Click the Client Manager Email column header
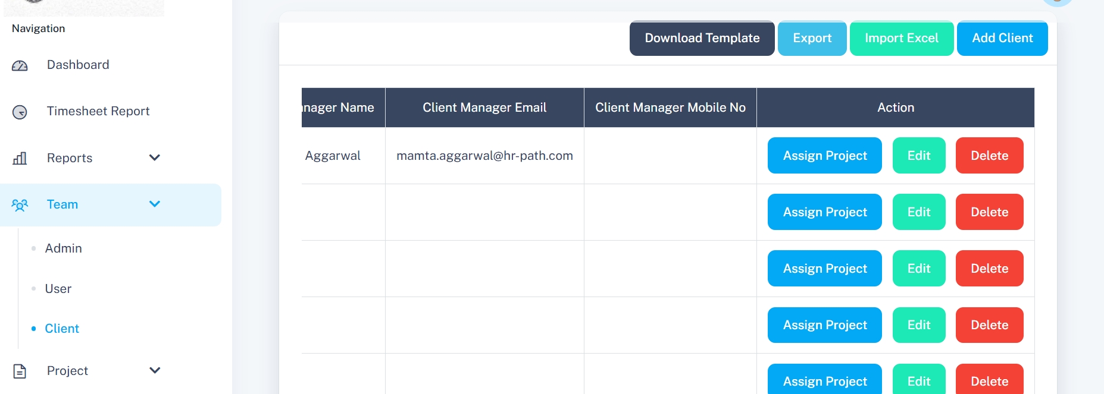This screenshot has width=1104, height=394. 484,108
